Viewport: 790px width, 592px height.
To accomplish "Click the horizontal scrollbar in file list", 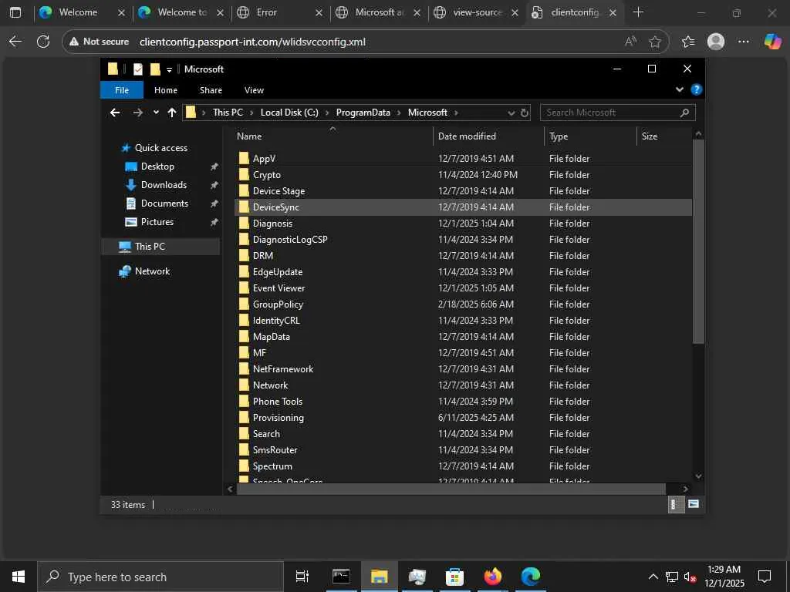I will (x=451, y=489).
